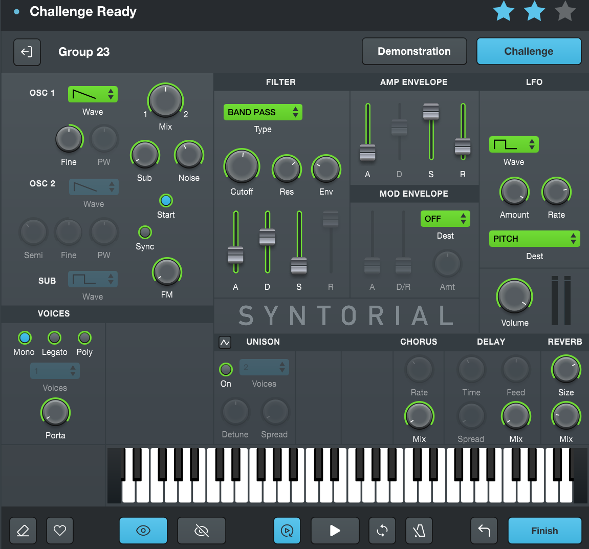Enable the Legato voice mode
Image resolution: width=589 pixels, height=549 pixels.
coord(54,338)
